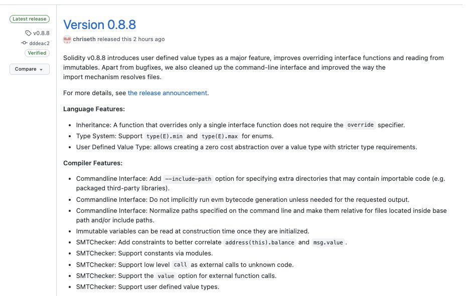Open the Compare dropdown
Screen dimensions: 469x296
click(30, 69)
